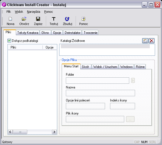Open the Pomoc menu in the menu bar

point(49,12)
